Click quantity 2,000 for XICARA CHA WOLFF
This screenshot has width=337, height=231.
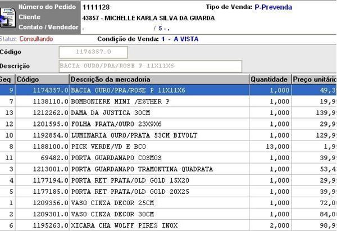(x=279, y=225)
